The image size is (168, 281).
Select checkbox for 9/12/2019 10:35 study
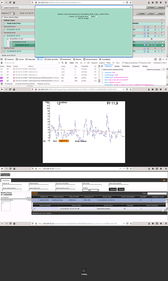[x=162, y=30]
